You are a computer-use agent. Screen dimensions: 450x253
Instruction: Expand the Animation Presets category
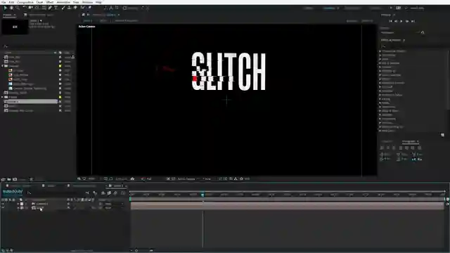[380, 51]
